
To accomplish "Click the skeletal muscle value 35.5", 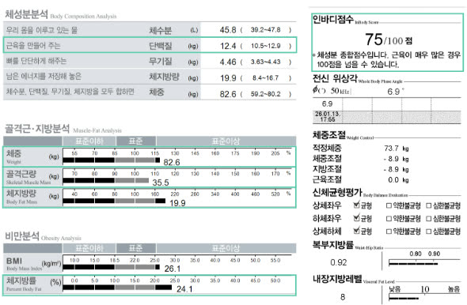I will point(161,183).
